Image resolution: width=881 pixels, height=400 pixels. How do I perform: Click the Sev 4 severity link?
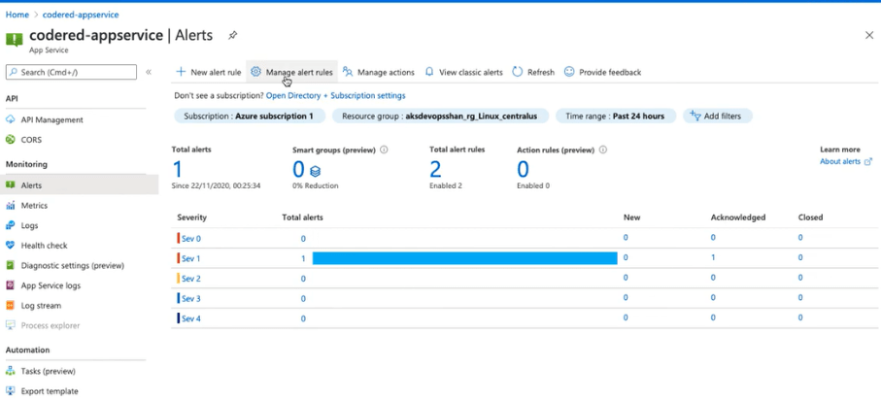coord(191,318)
